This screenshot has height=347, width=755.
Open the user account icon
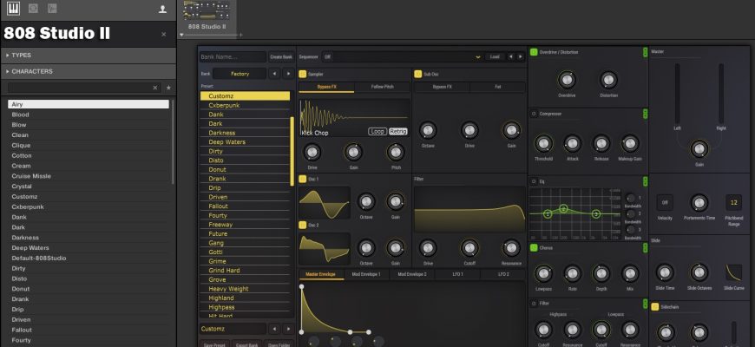(x=162, y=9)
